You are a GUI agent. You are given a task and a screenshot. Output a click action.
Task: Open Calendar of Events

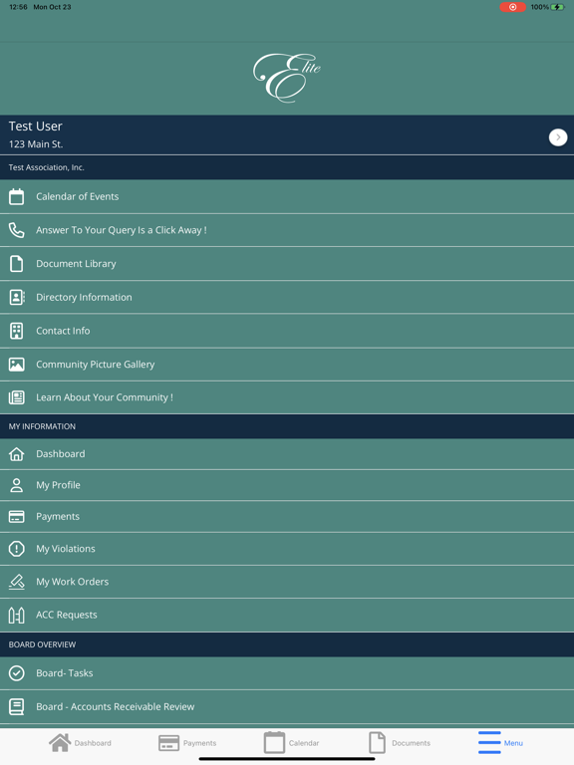tap(287, 196)
